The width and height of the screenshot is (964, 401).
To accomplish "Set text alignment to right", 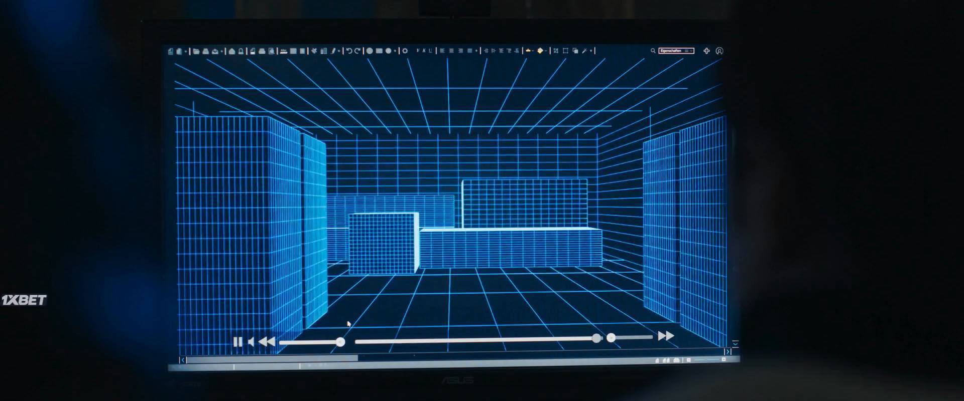I will (460, 51).
